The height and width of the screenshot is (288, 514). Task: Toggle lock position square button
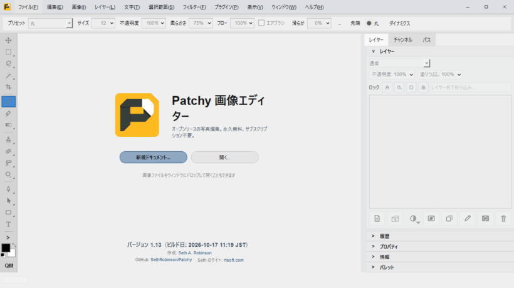pyautogui.click(x=411, y=87)
